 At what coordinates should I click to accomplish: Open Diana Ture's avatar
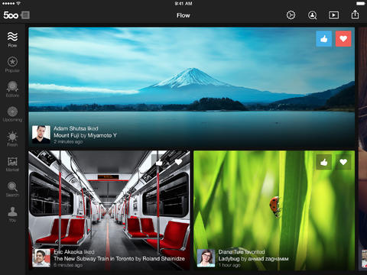coord(206,258)
